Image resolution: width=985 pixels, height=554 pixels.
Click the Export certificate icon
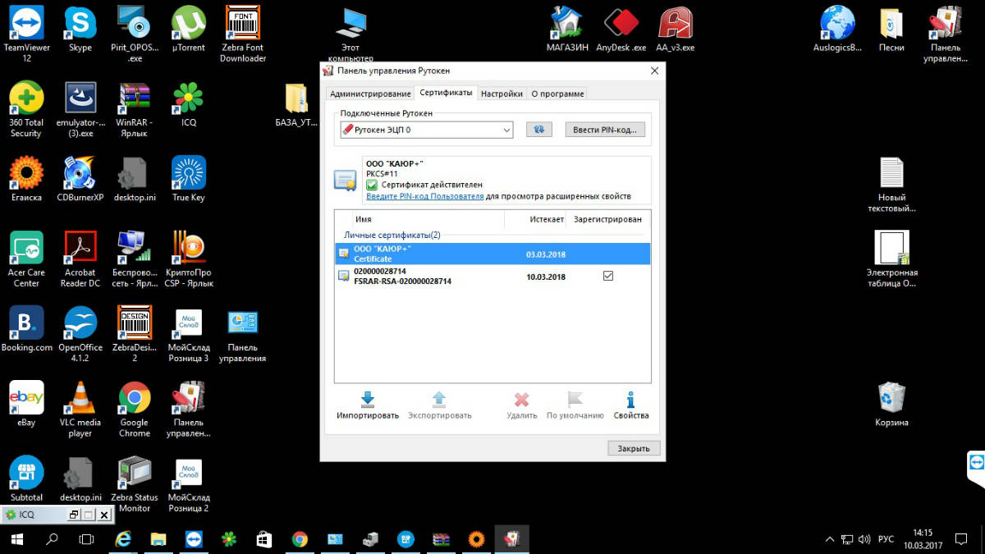click(x=439, y=399)
